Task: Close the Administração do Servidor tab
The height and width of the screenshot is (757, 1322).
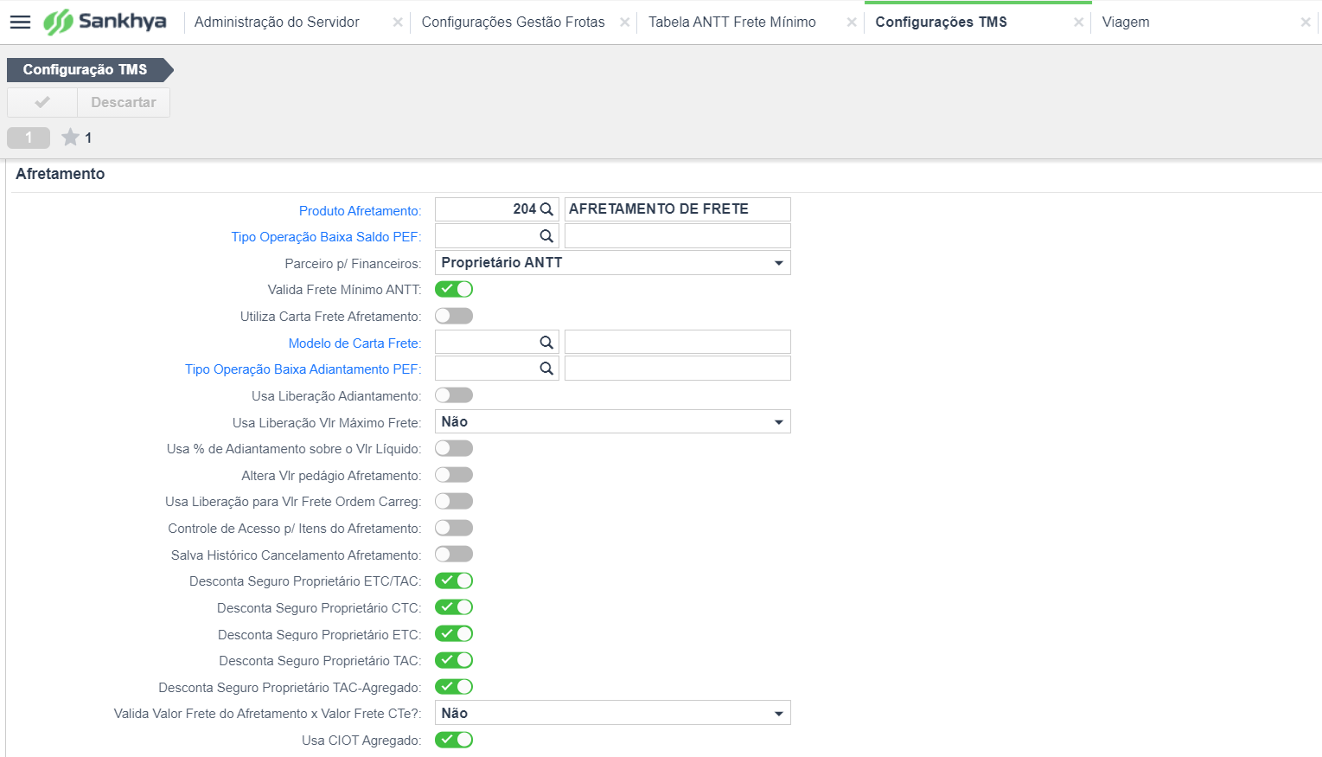Action: (398, 22)
